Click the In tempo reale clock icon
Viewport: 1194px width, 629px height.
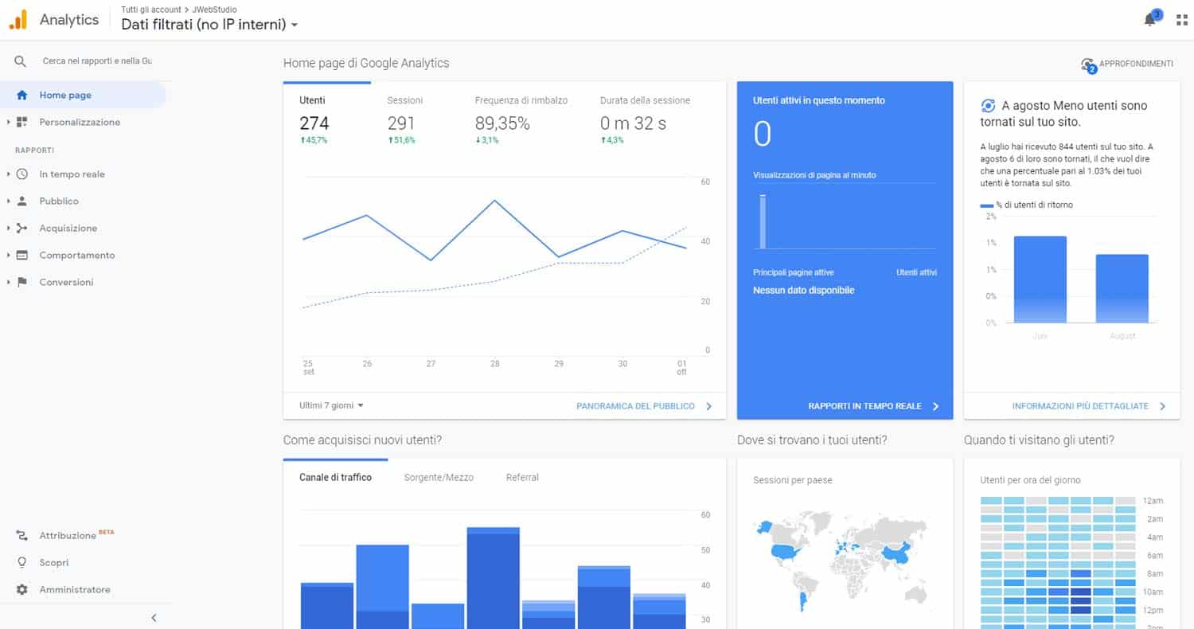pyautogui.click(x=21, y=174)
